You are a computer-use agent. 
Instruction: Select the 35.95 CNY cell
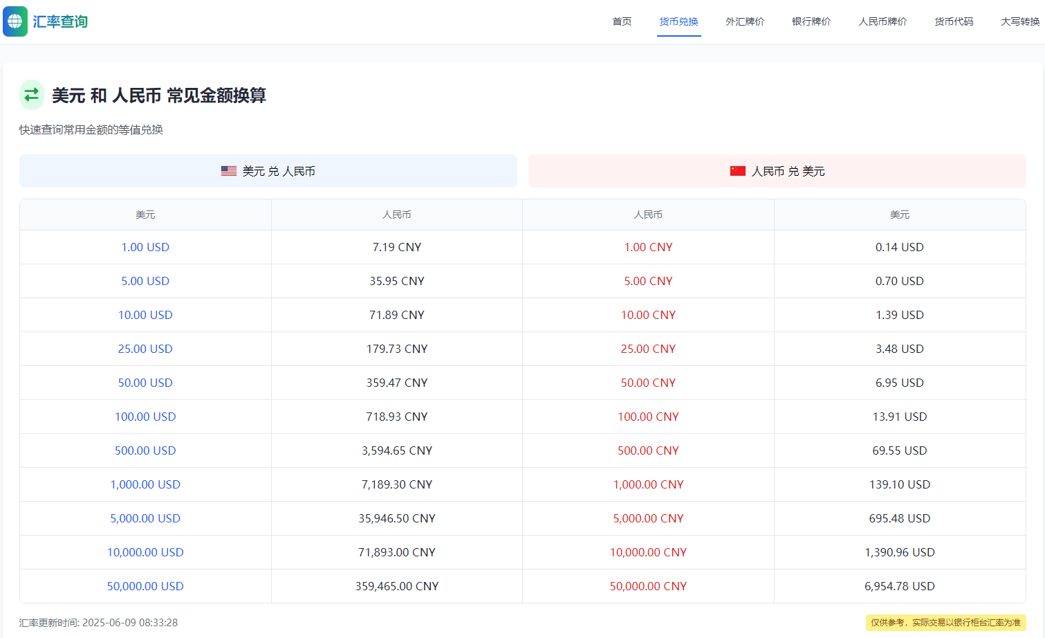(x=397, y=281)
